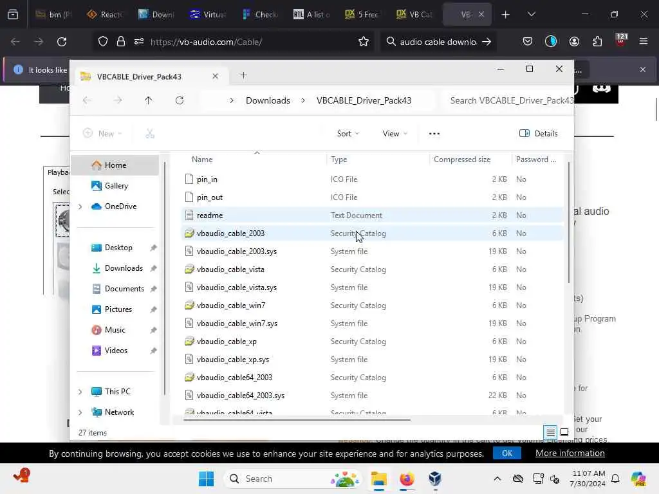The image size is (659, 494).
Task: Click the Downloads breadcrumb in address bar
Action: coord(268,100)
